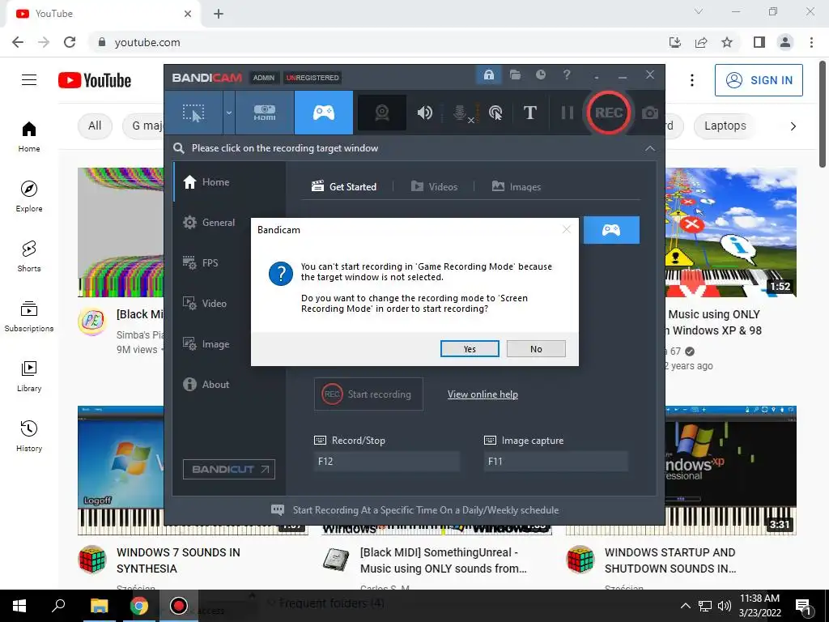Click the Chrome share page icon
Image resolution: width=829 pixels, height=622 pixels.
pos(701,42)
